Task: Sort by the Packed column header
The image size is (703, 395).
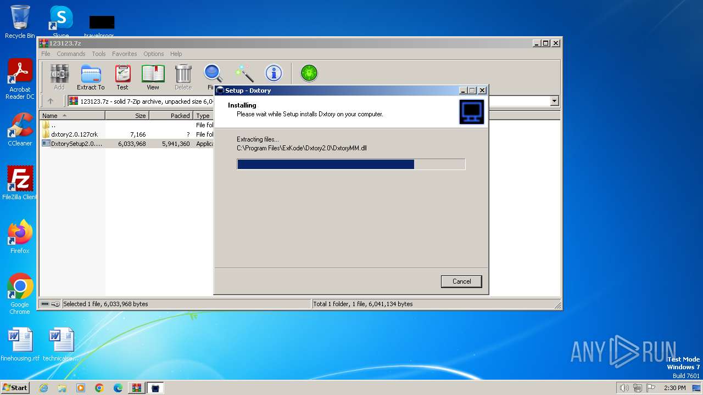Action: pyautogui.click(x=171, y=116)
